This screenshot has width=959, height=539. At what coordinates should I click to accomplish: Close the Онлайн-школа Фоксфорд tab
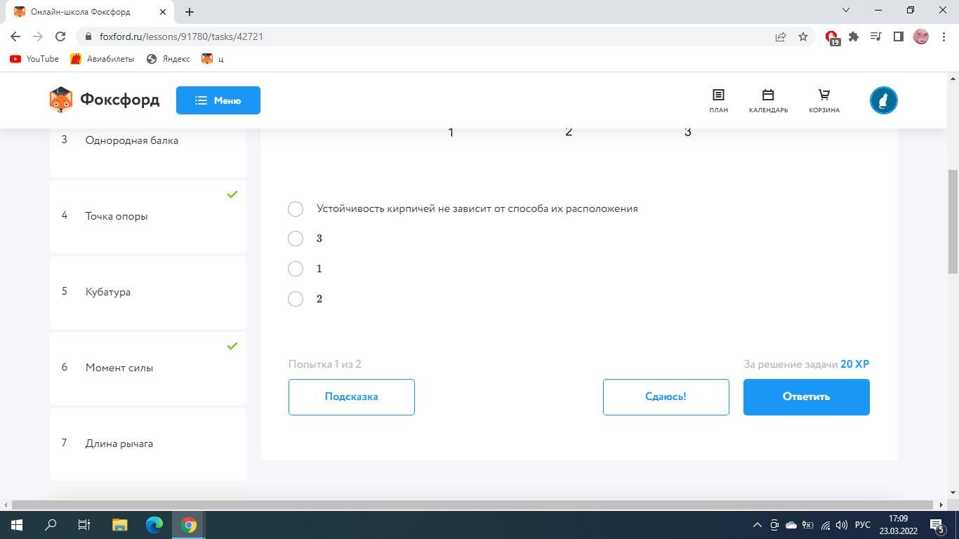[162, 12]
